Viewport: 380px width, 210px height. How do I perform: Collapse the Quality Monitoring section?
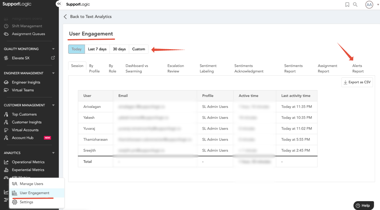[x=53, y=49]
